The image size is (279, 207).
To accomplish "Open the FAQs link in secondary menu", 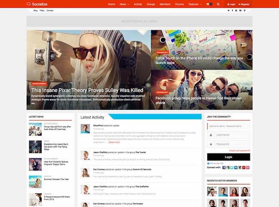I will pyautogui.click(x=42, y=10).
